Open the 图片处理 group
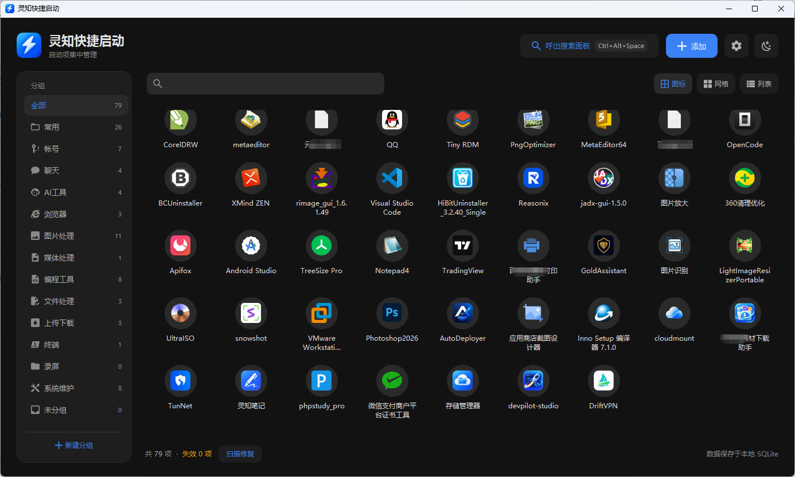This screenshot has height=477, width=795. (76, 236)
